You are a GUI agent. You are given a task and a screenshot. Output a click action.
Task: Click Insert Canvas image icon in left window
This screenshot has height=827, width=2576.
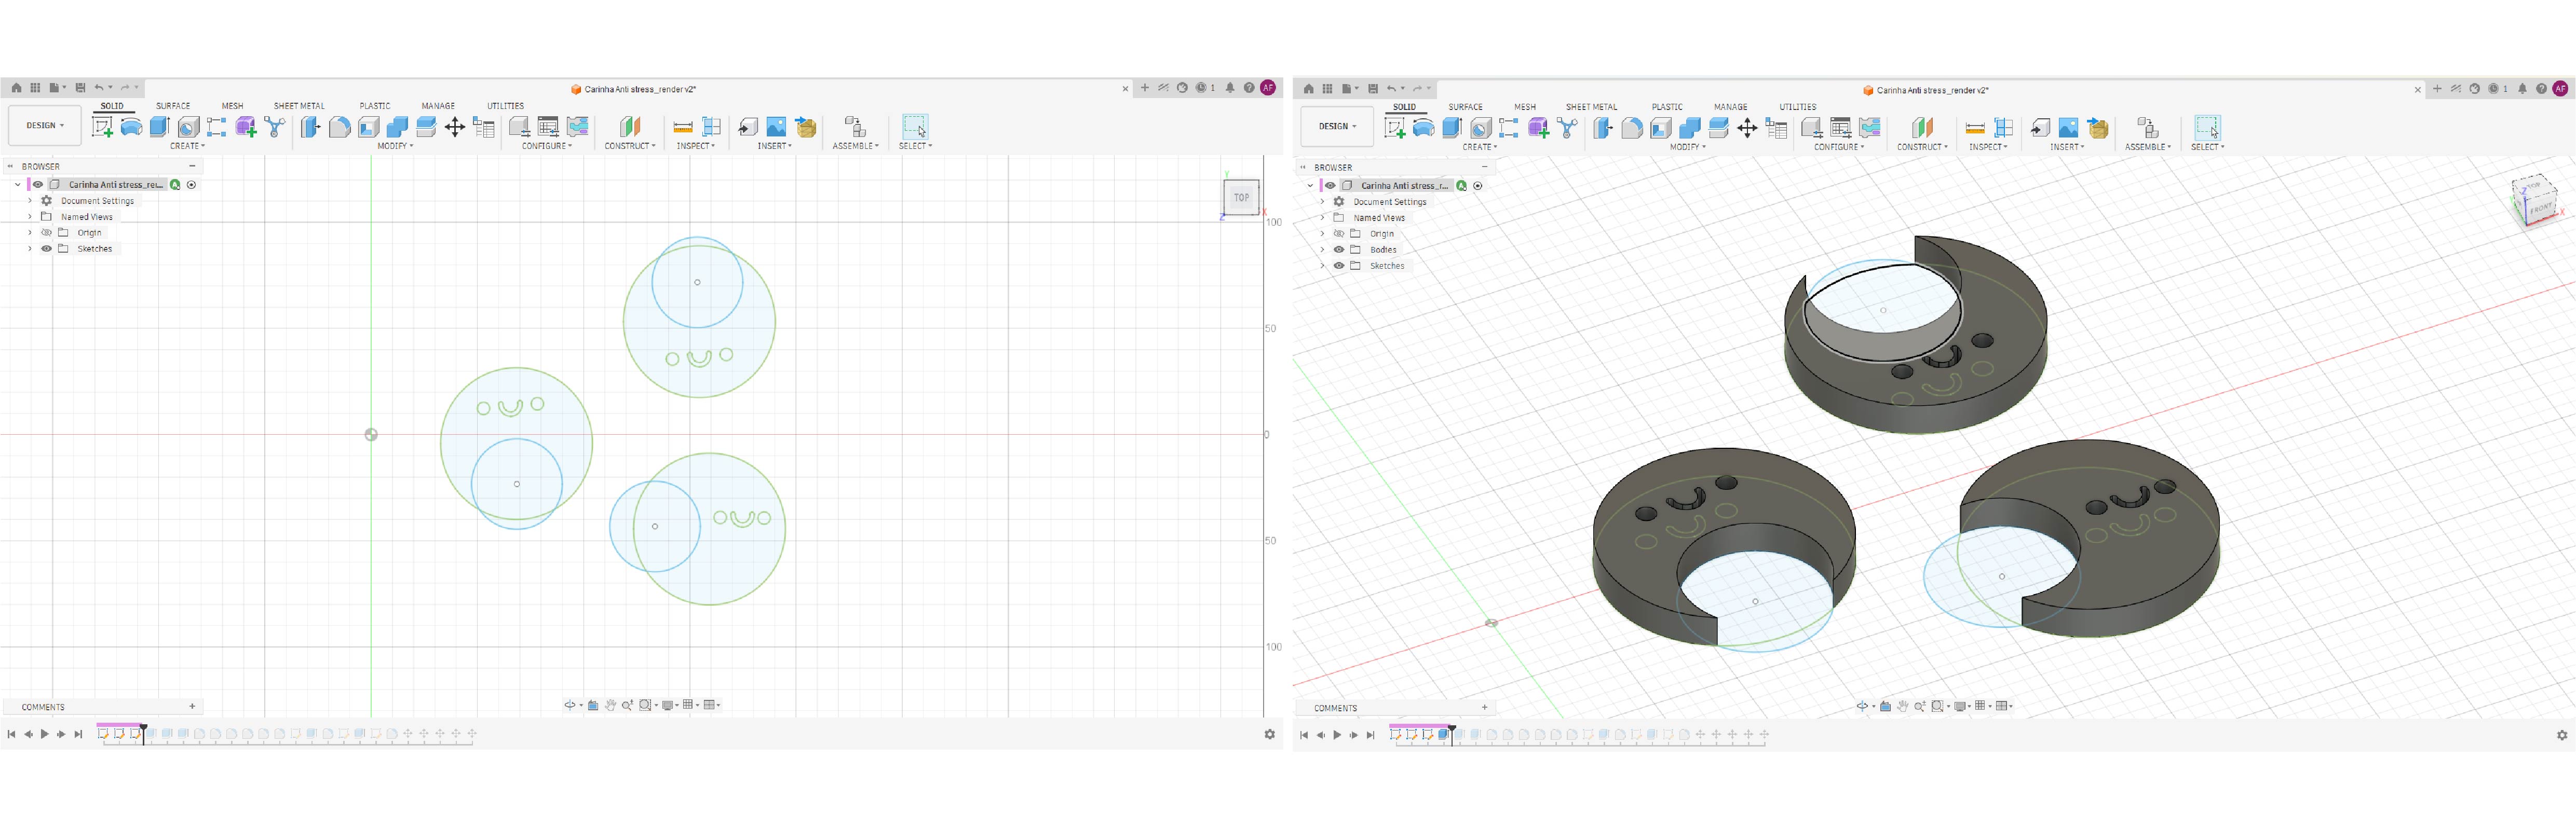point(776,127)
